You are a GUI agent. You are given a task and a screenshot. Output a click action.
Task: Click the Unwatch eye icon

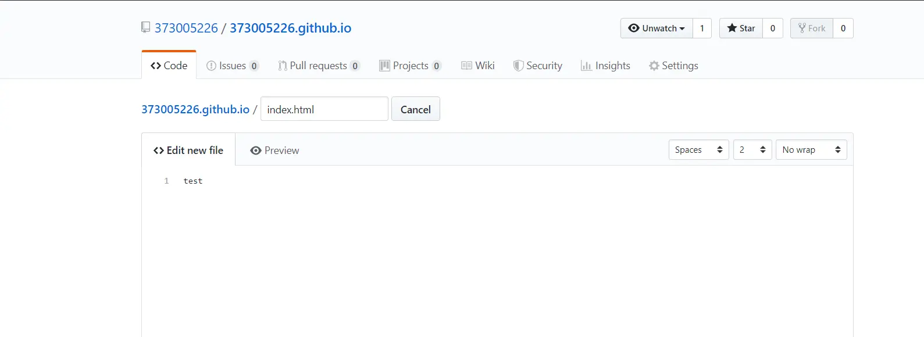(634, 28)
